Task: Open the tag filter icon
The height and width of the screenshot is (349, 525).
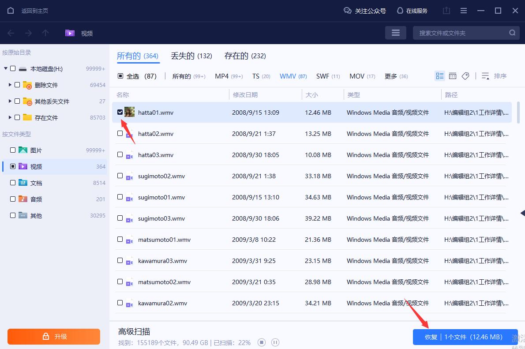Action: (x=465, y=75)
